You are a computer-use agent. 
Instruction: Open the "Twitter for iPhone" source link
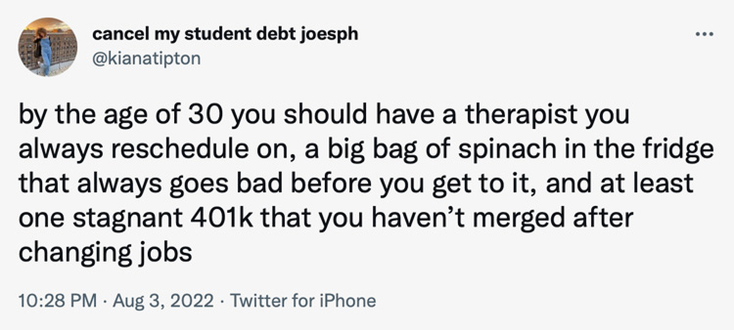(x=303, y=300)
